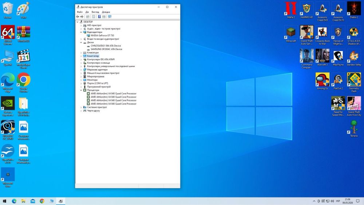Select the Мікропрограма row

point(96,76)
